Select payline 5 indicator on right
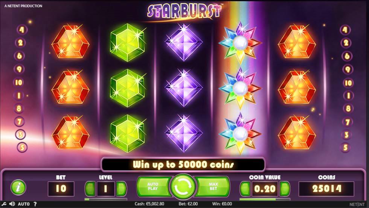Screen dimensions: 369x208 346,147
